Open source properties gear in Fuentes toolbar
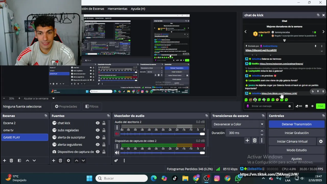 [68, 160]
